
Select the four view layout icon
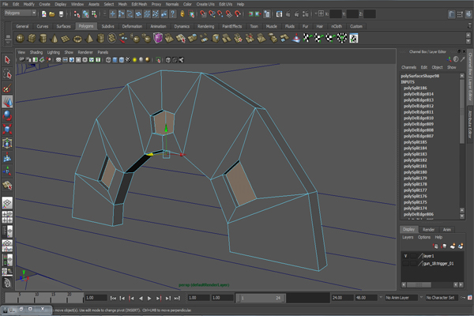(x=7, y=216)
